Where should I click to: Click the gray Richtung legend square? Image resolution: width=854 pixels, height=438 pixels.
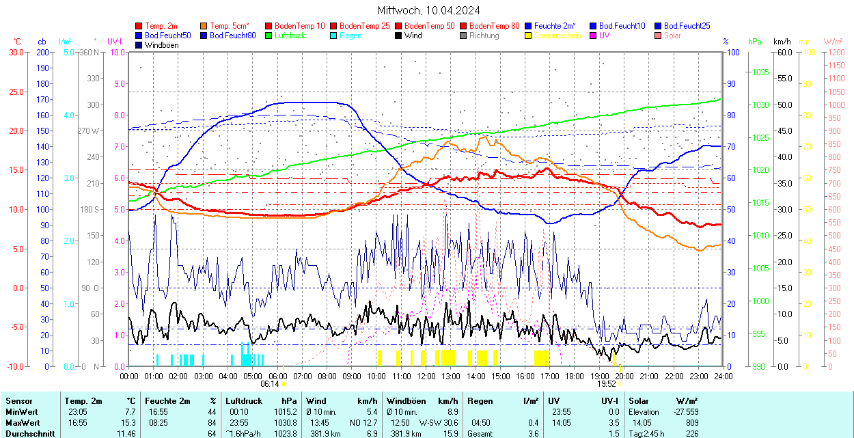point(464,36)
